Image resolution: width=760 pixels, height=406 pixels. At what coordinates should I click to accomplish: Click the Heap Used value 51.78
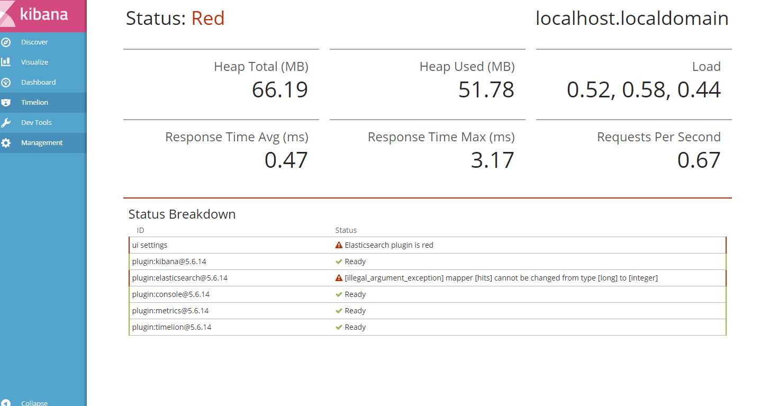click(486, 89)
